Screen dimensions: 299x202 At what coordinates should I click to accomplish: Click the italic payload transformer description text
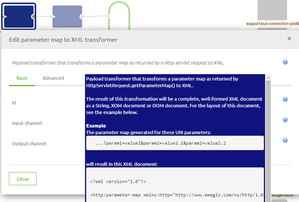(x=118, y=63)
